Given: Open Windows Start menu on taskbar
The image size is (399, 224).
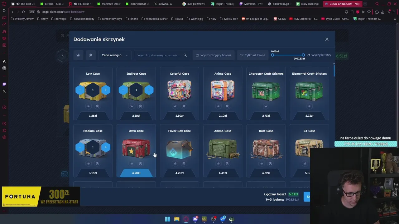Looking at the screenshot, I should pyautogui.click(x=167, y=219).
